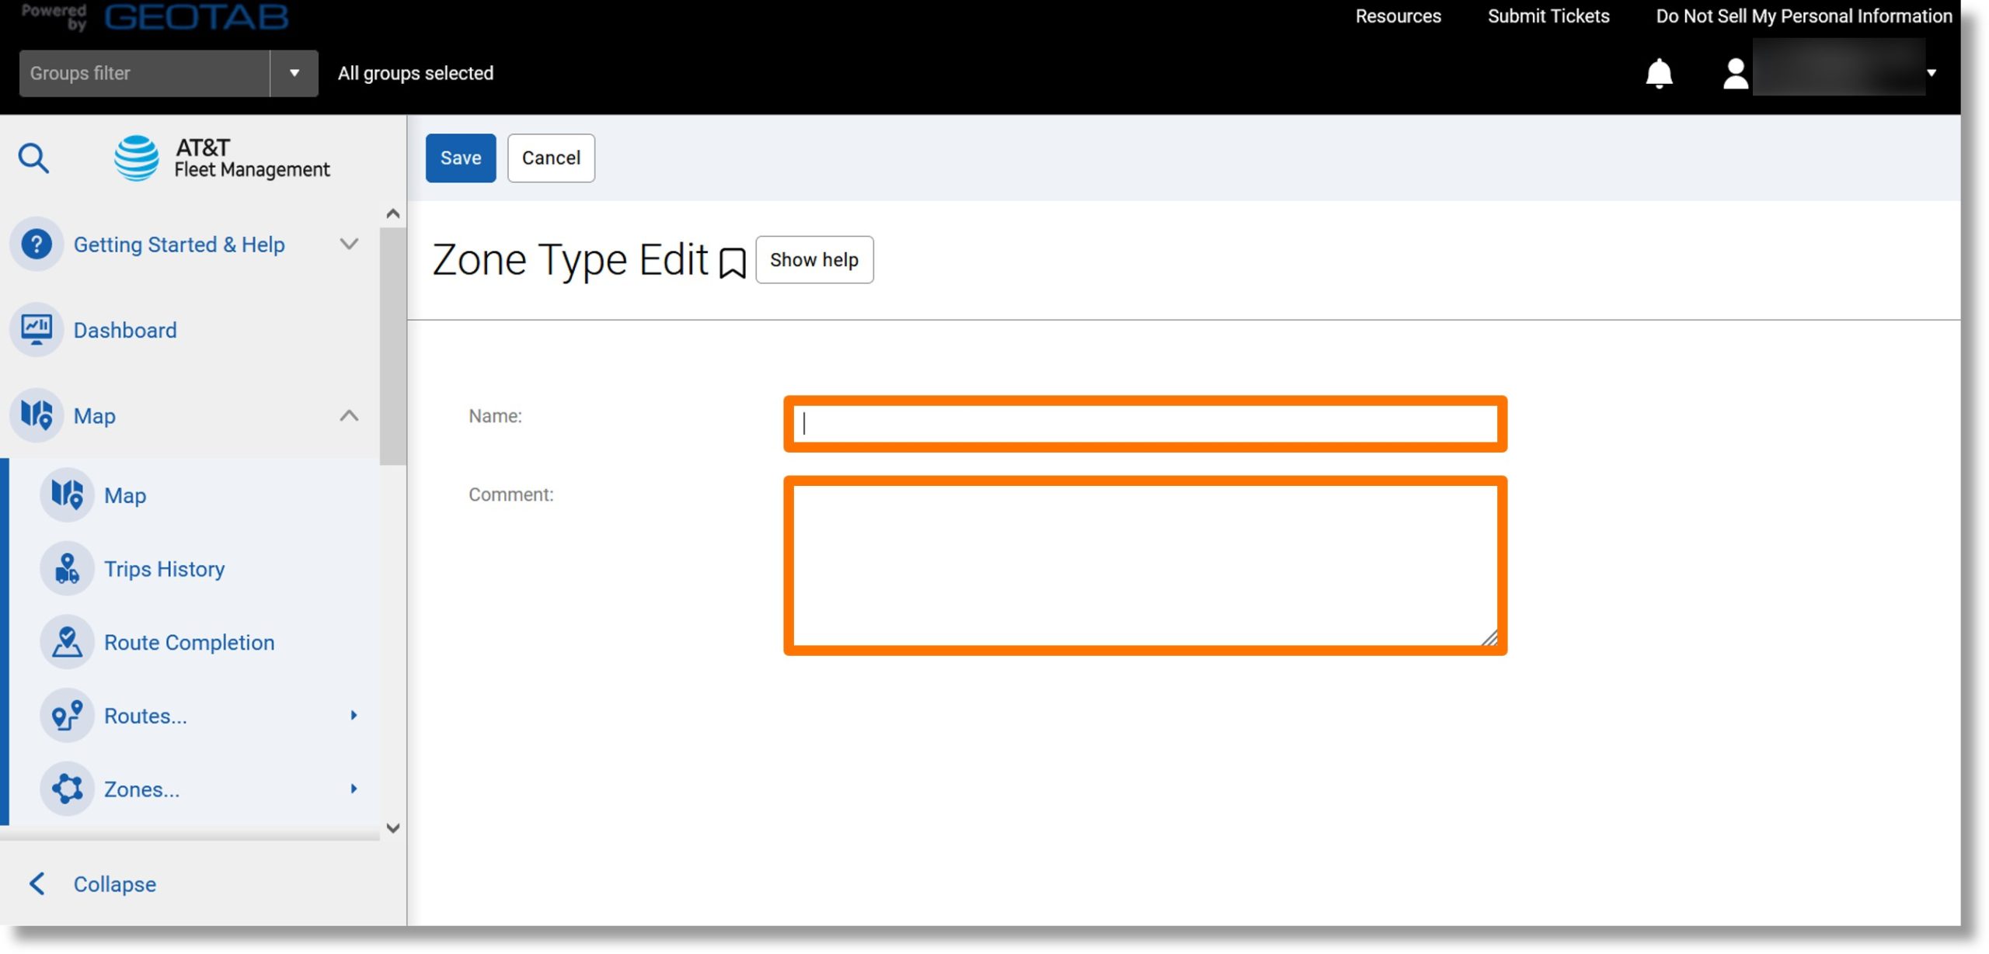This screenshot has width=1989, height=954.
Task: Click the notifications bell icon
Action: [1660, 71]
